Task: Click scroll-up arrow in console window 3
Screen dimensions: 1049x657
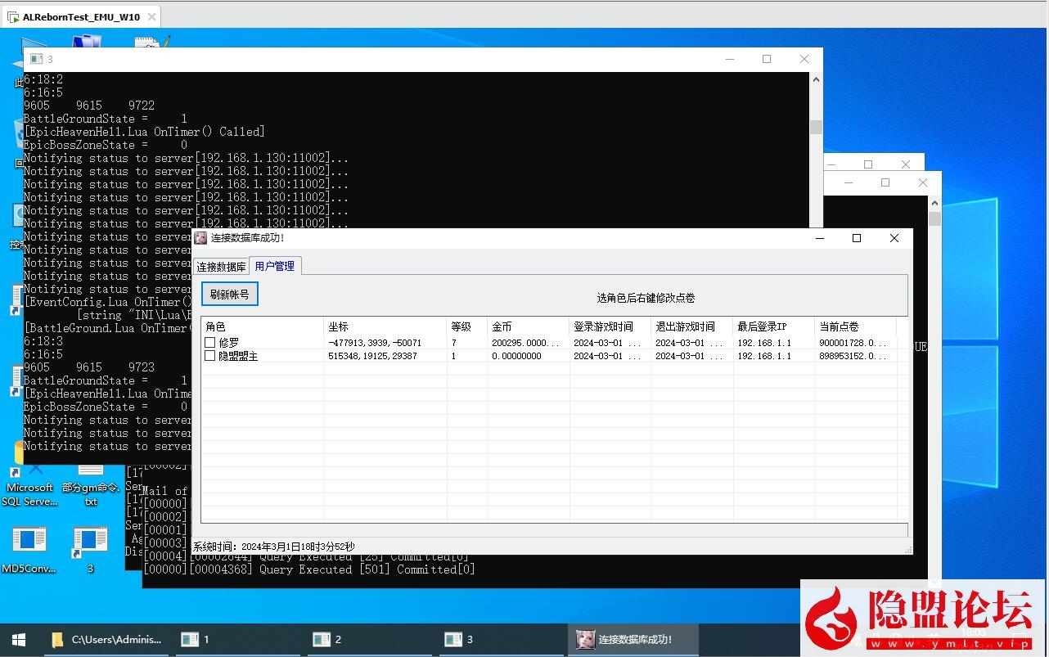Action: pos(816,79)
